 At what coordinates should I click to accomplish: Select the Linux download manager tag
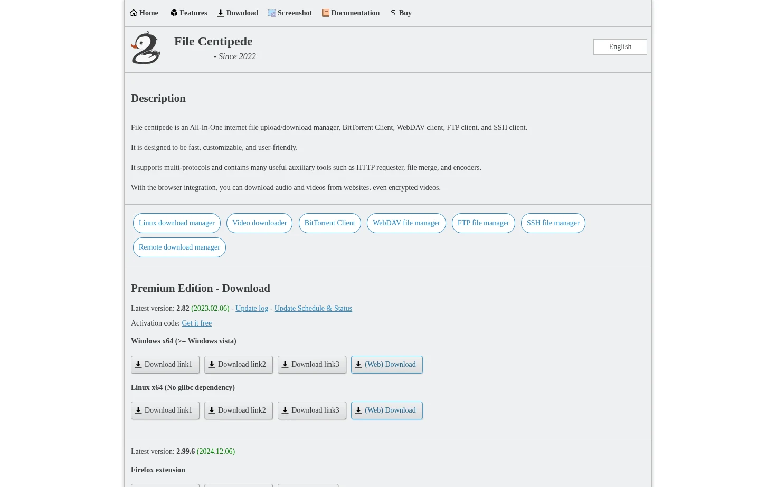[177, 223]
